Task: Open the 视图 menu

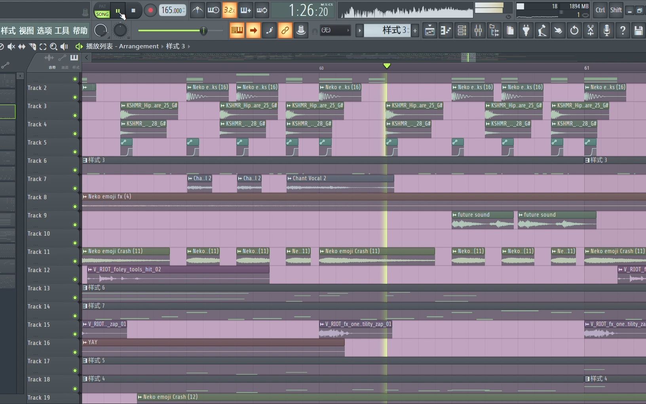Action: 26,30
